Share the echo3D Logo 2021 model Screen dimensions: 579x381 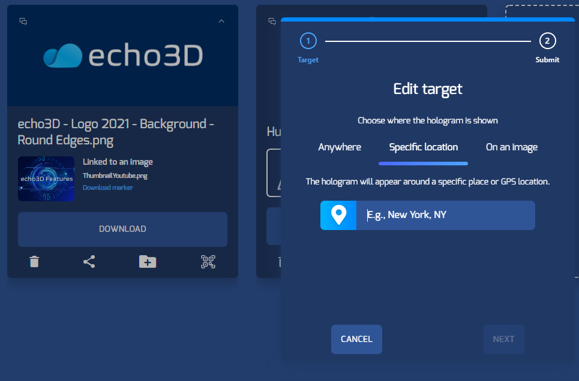click(x=89, y=261)
